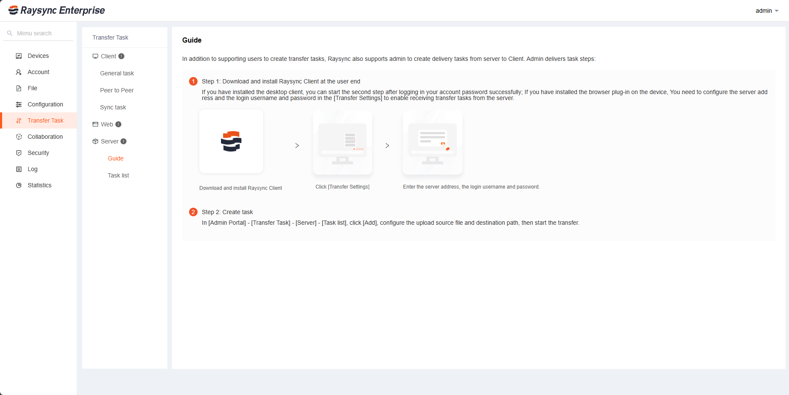Open the Log menu
Viewport: 789px width, 395px height.
pos(39,169)
